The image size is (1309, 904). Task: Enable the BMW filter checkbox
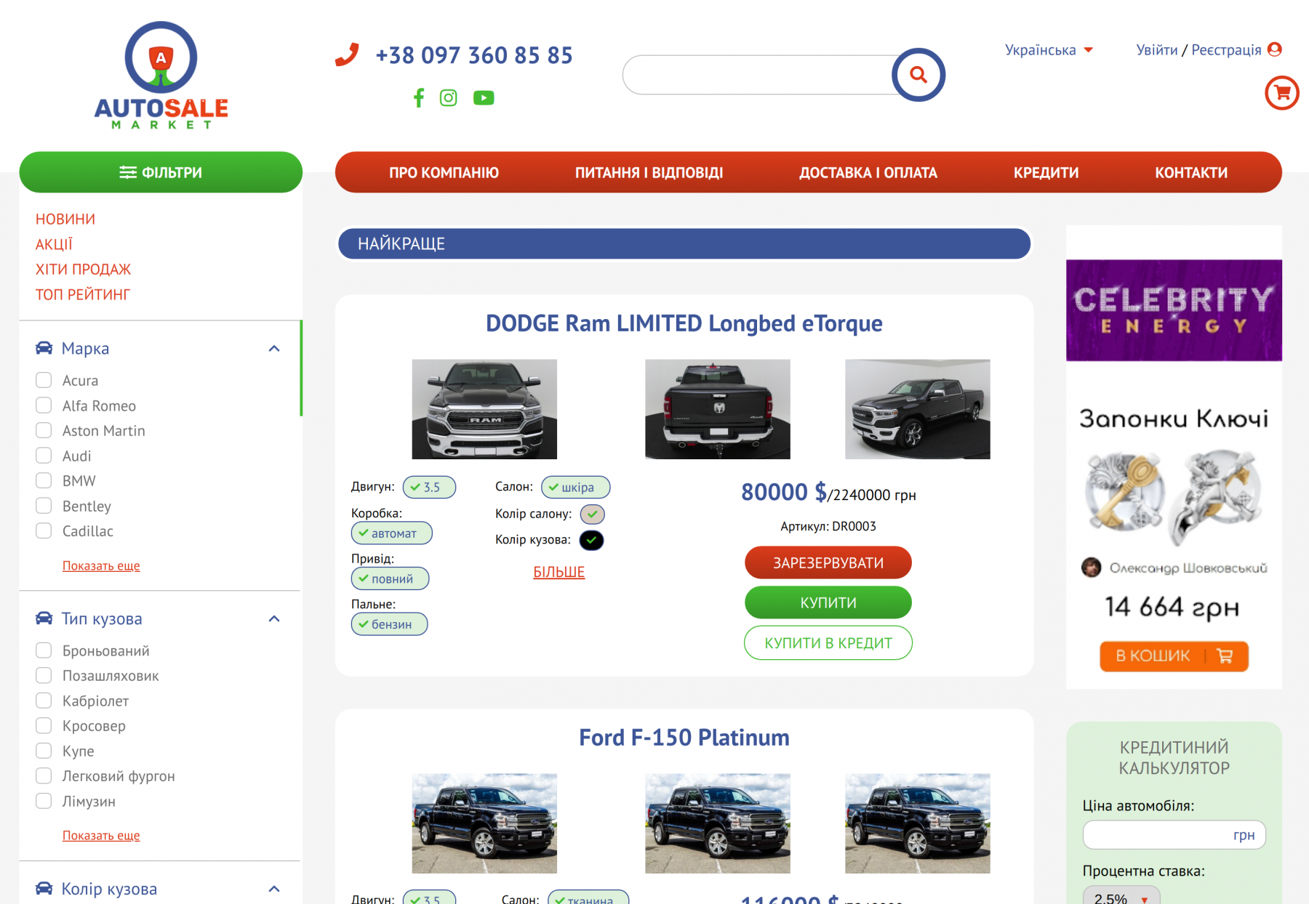pos(44,480)
